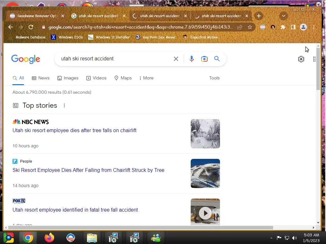The height and width of the screenshot is (244, 326).
Task: Click the People ski slope thumbnail
Action: (205, 173)
